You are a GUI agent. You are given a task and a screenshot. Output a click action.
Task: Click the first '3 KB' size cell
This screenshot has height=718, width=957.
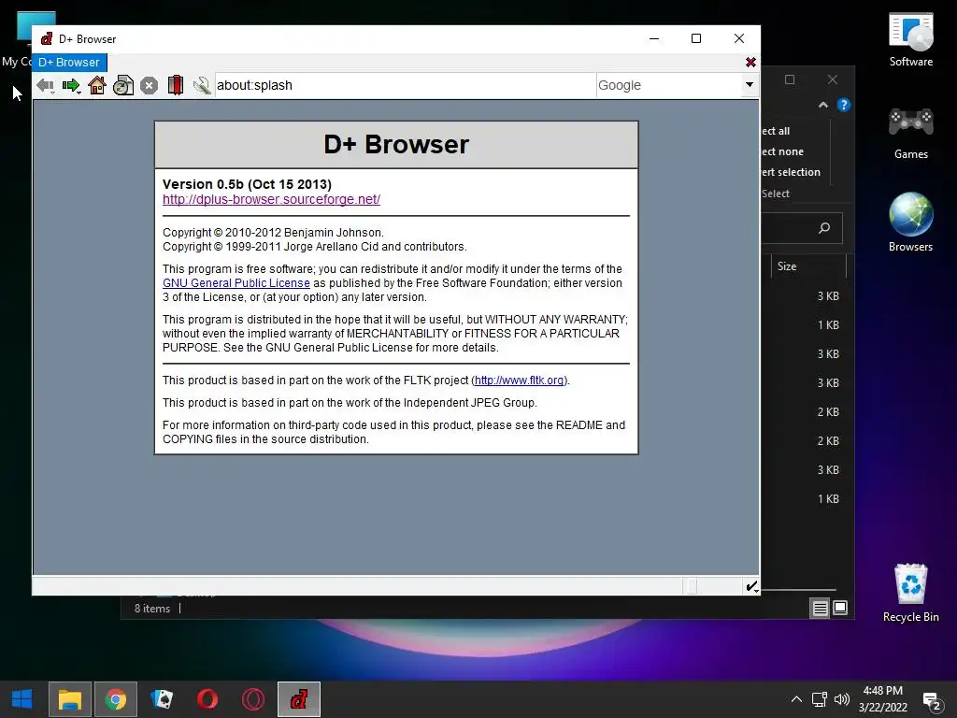[x=828, y=296]
